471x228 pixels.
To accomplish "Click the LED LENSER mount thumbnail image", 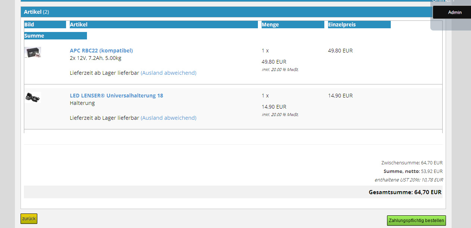I will click(x=33, y=97).
